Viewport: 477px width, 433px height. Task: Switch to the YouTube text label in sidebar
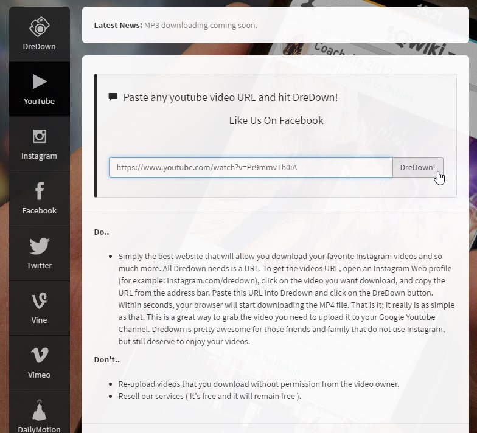pyautogui.click(x=39, y=102)
